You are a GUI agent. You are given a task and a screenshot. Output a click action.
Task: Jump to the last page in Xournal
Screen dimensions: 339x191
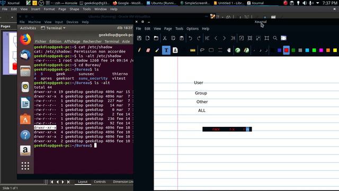coord(233,38)
